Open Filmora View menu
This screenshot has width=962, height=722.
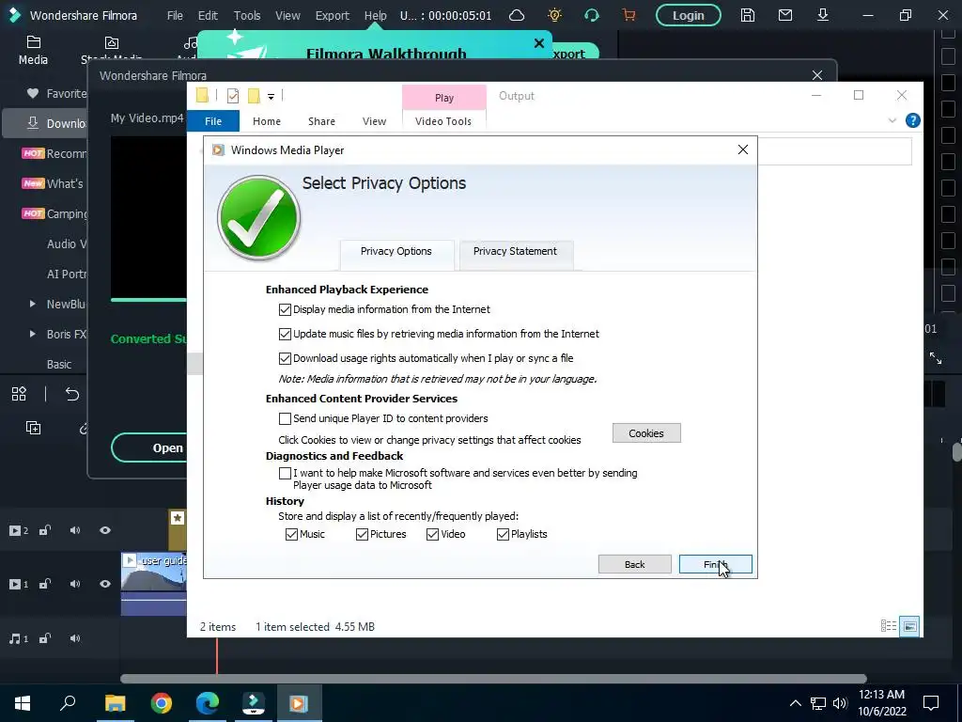point(287,15)
